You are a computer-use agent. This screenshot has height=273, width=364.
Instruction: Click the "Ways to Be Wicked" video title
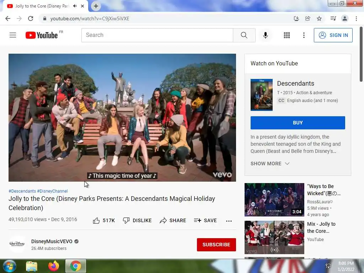pyautogui.click(x=323, y=190)
